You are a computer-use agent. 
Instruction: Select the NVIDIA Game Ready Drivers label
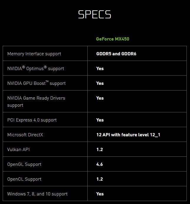[x=36, y=101]
